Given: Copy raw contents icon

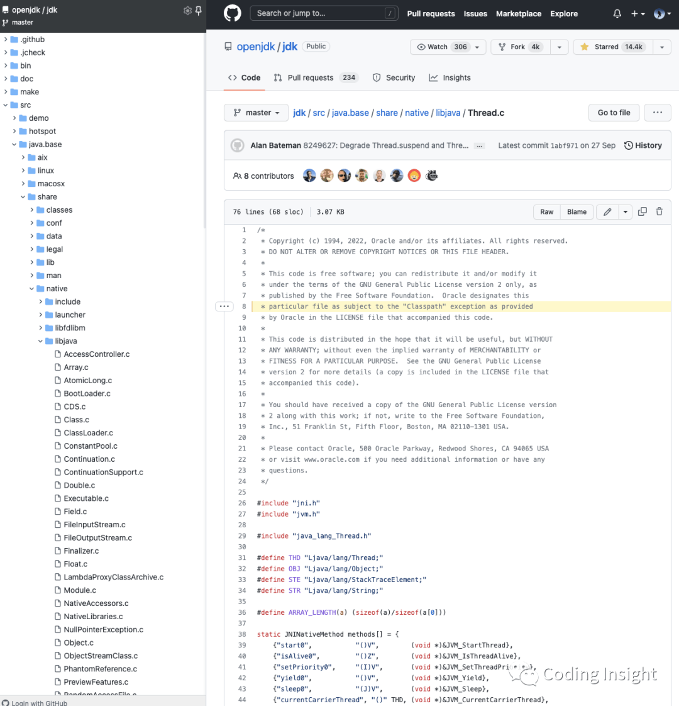Looking at the screenshot, I should 642,211.
